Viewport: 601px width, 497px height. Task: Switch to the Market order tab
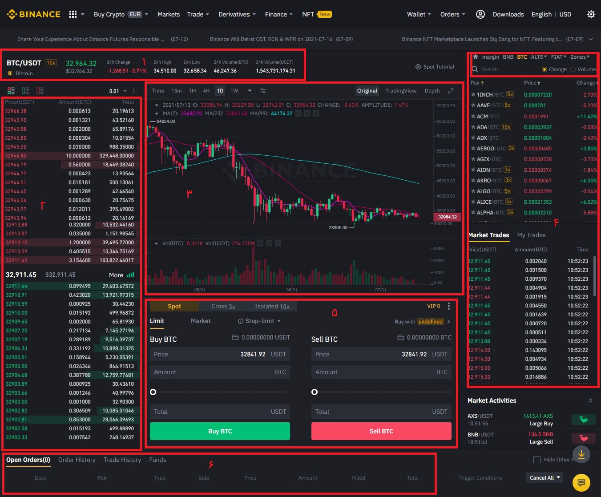(201, 321)
